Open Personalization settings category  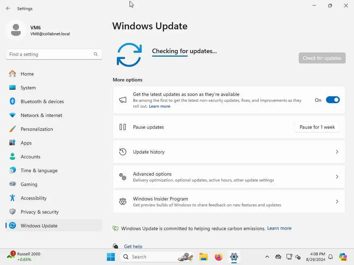[x=54, y=129]
